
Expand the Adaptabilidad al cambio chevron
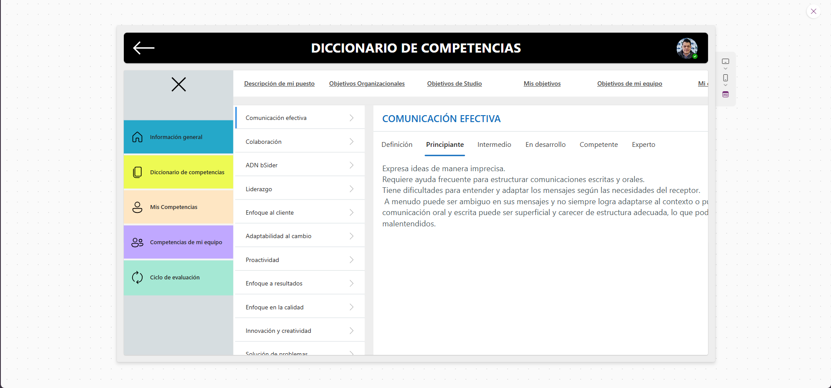click(x=352, y=236)
